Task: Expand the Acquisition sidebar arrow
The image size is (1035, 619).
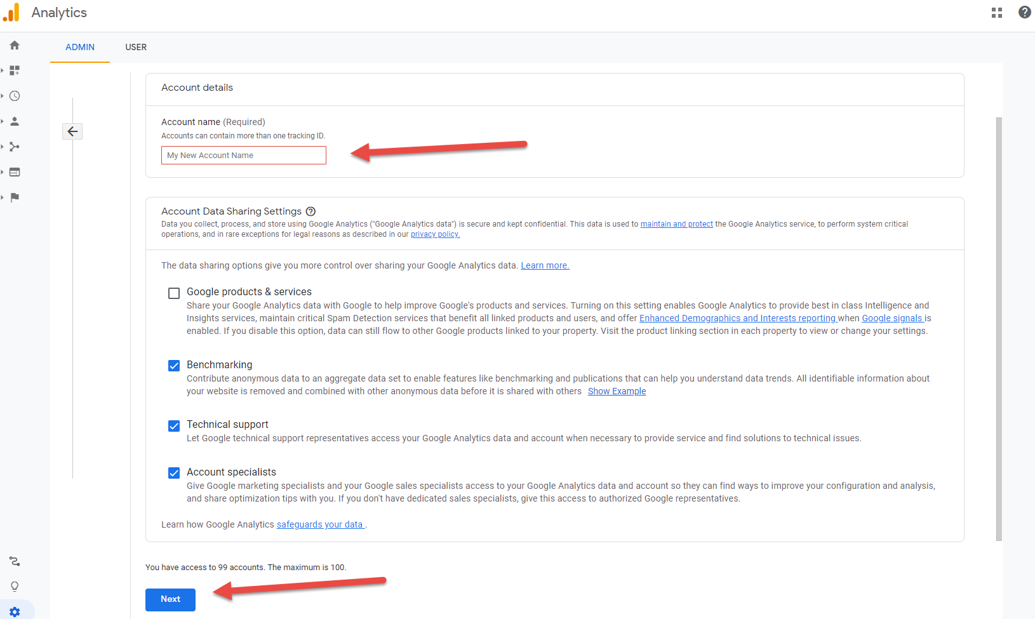Action: click(x=3, y=147)
